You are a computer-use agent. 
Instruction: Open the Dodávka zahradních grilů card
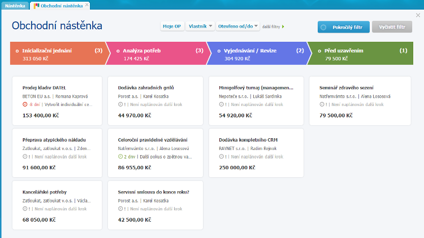point(155,100)
